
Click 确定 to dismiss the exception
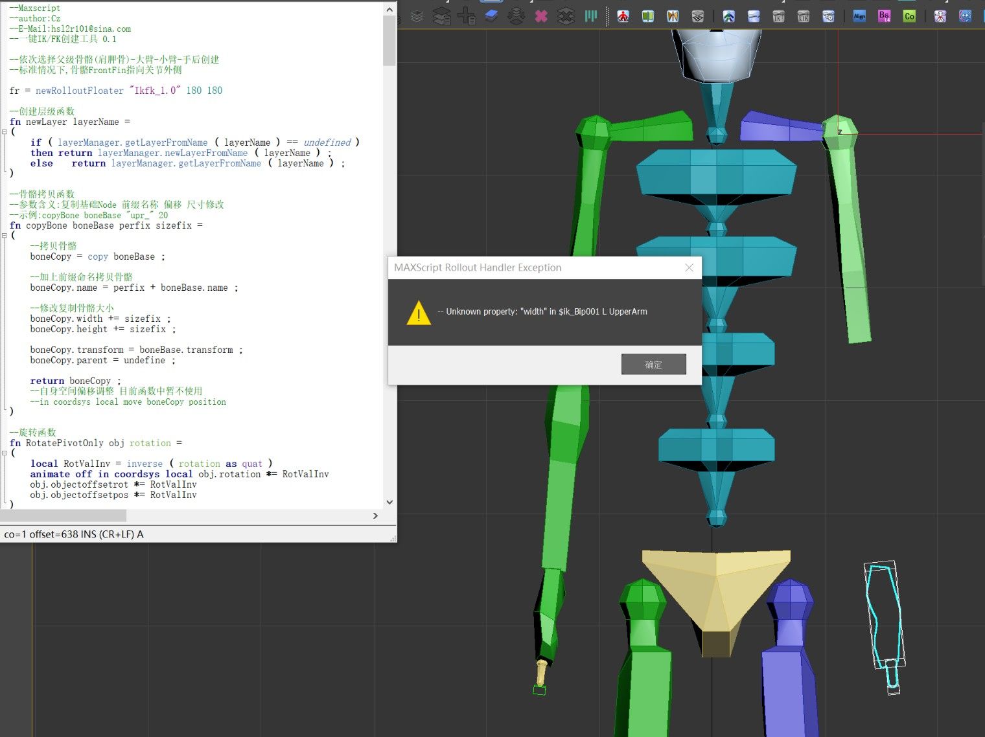point(653,365)
